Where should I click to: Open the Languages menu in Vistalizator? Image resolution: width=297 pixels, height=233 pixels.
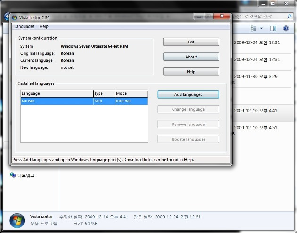(x=24, y=26)
